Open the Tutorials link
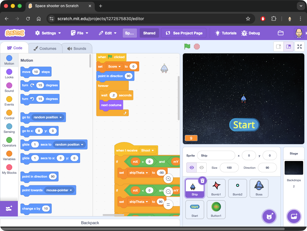This screenshot has width=307, height=231. click(226, 33)
